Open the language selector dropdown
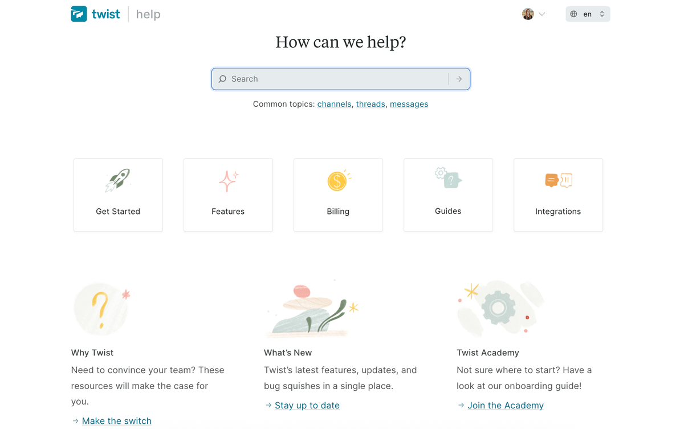This screenshot has height=429, width=684. 588,14
